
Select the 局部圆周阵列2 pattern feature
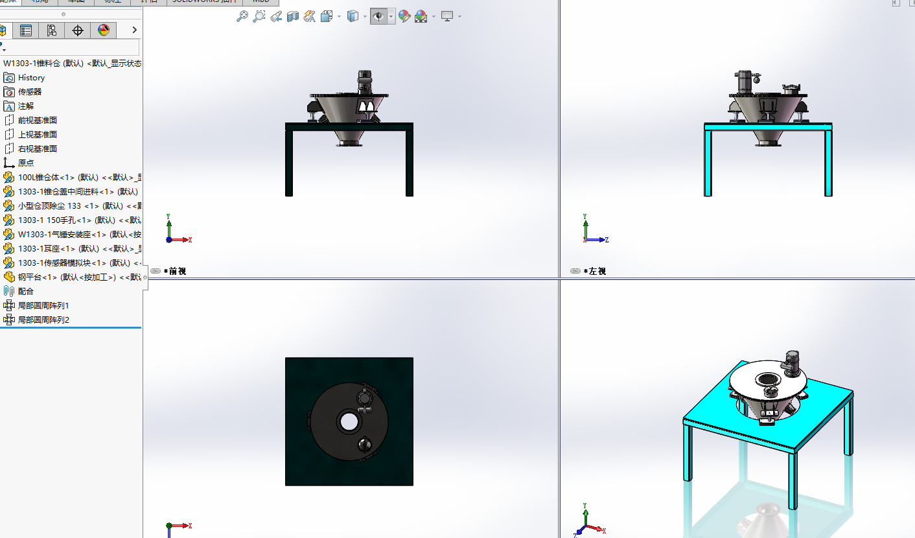pos(36,320)
